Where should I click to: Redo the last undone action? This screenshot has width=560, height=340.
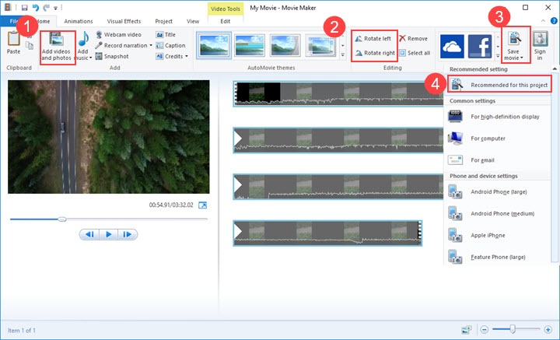pyautogui.click(x=46, y=8)
